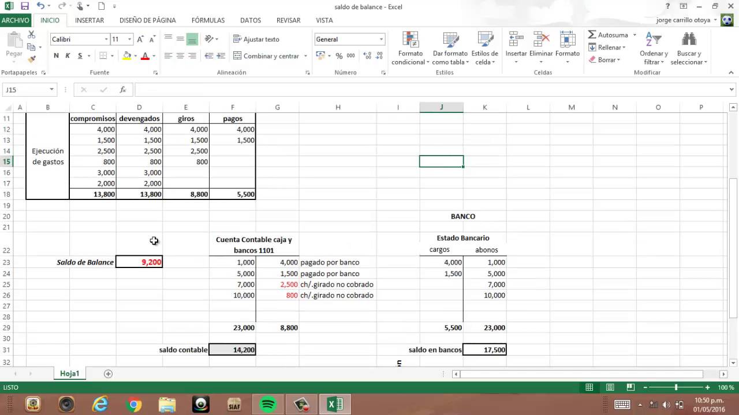
Task: Decrease indent in cell
Action: point(208,56)
